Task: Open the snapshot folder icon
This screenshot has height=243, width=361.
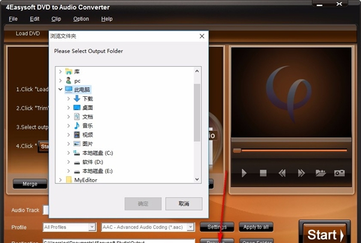Action: point(321,173)
